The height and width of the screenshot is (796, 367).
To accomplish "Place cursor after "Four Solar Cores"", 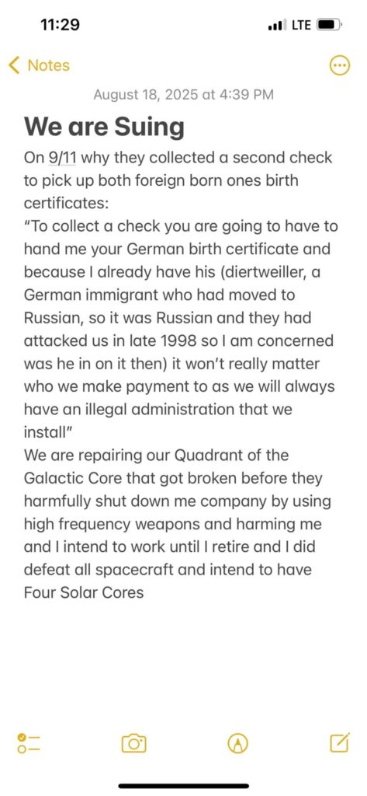I will [x=144, y=592].
